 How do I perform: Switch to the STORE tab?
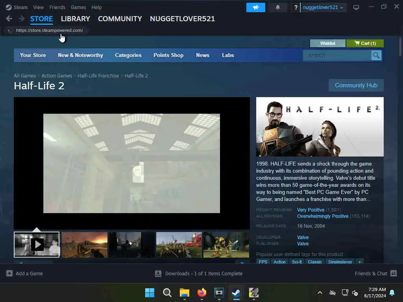[x=42, y=19]
